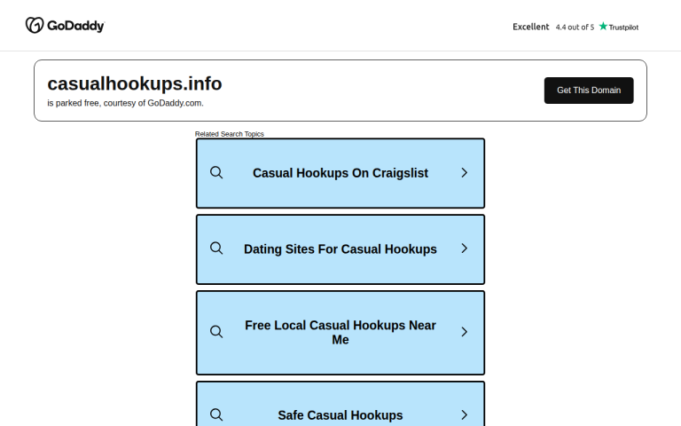Click search icon beside Free Local Casual Hookups Near Me
Viewport: 681px width, 426px height.
216,332
